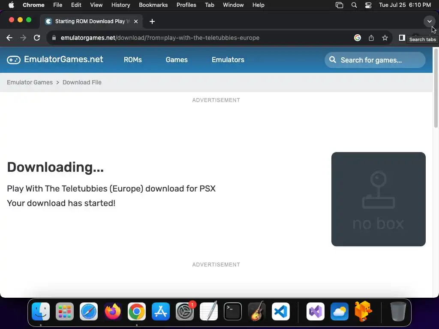Go back using the browser back arrow
The image size is (439, 329).
pyautogui.click(x=9, y=38)
